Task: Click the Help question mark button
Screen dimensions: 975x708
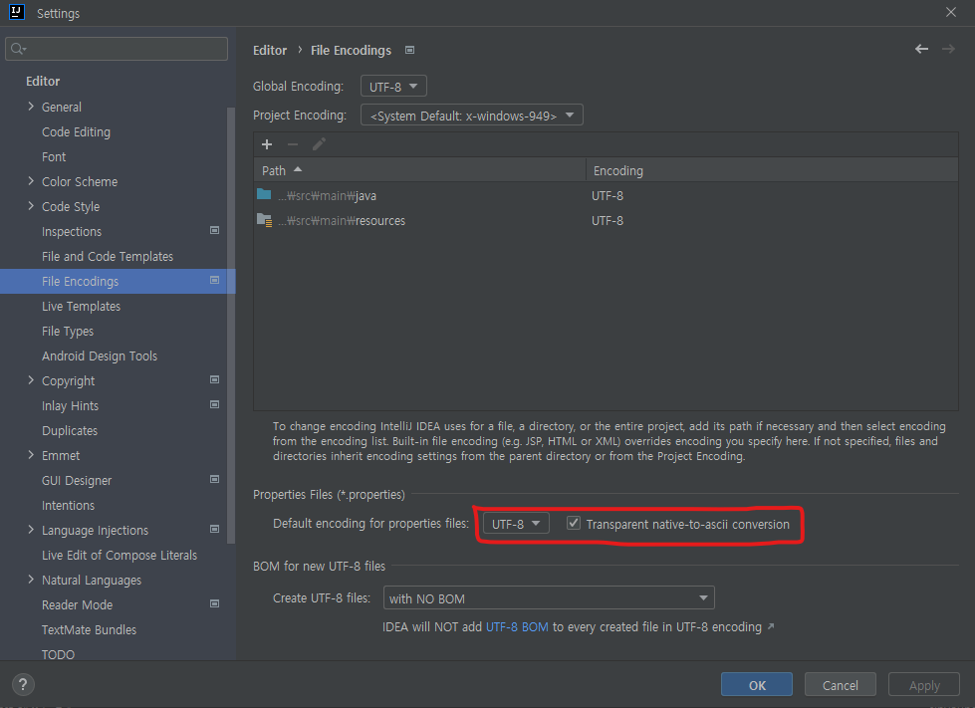Action: [23, 684]
